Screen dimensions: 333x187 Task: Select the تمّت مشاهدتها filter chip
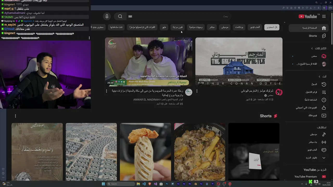[116, 27]
